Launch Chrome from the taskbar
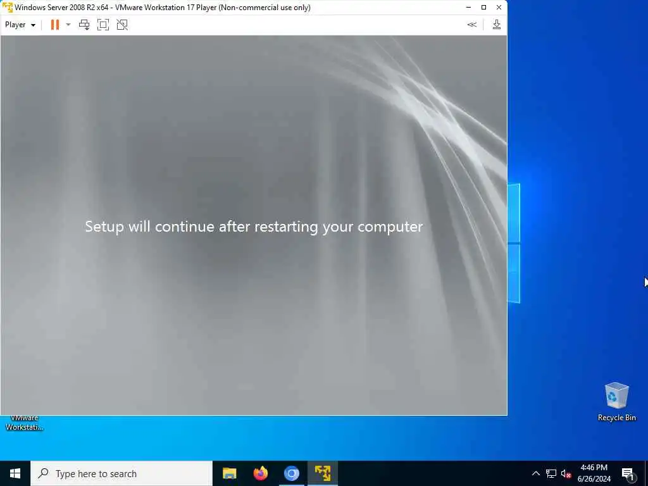The image size is (648, 486). [x=291, y=473]
